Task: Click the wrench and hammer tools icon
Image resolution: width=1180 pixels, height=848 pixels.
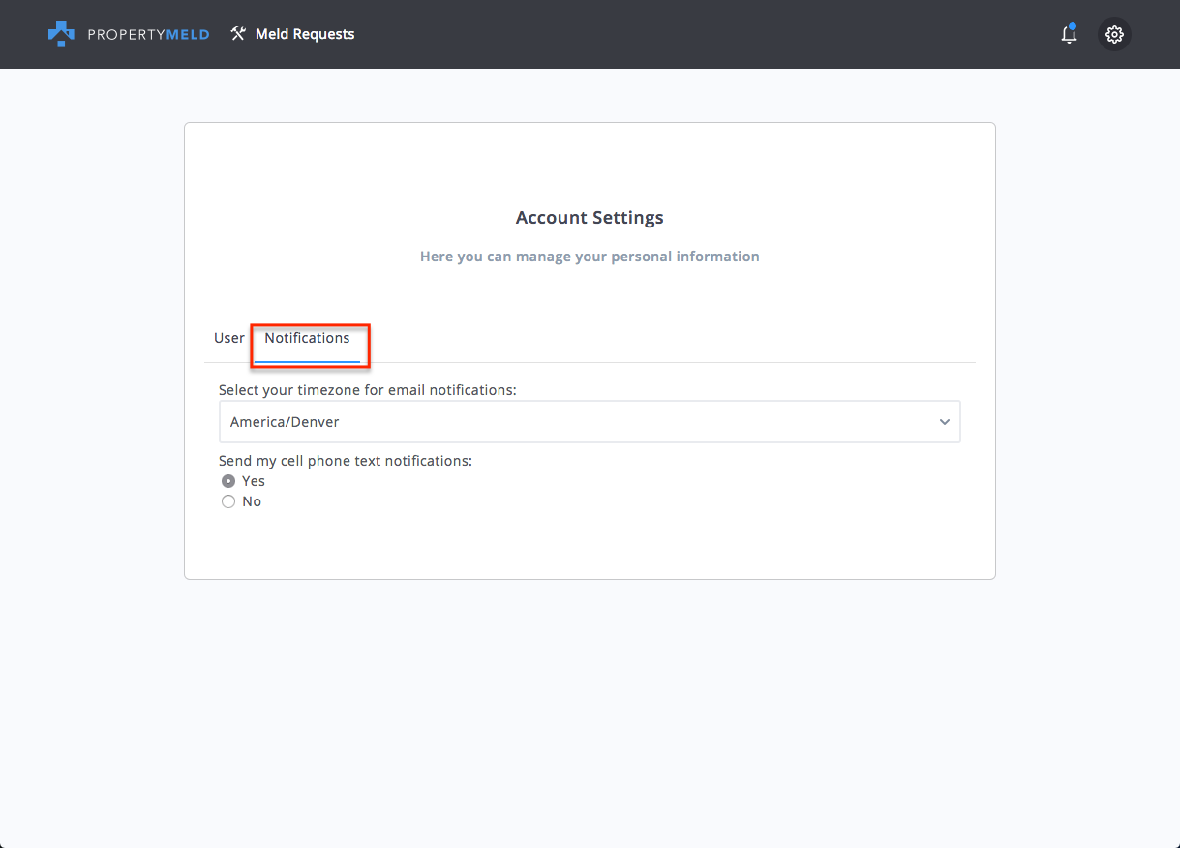Action: pyautogui.click(x=238, y=34)
